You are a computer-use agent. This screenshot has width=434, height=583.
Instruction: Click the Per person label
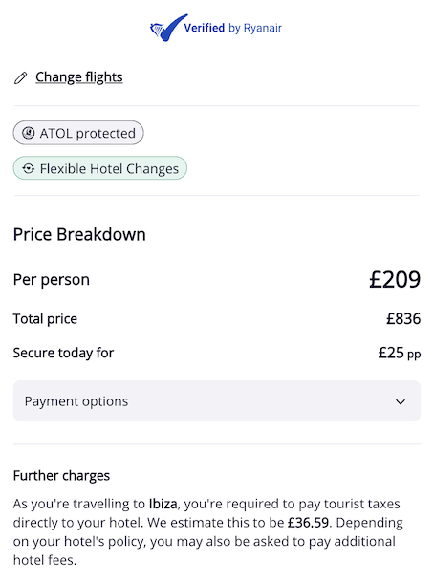pyautogui.click(x=52, y=280)
